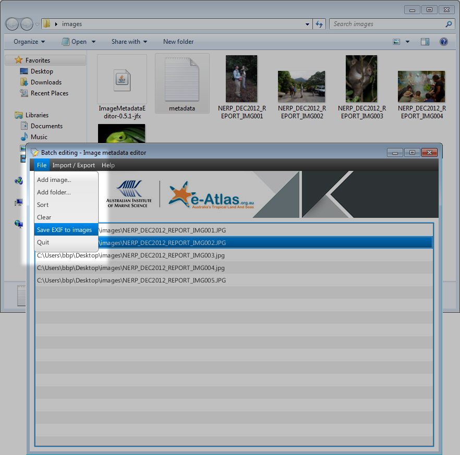Click the Computer icon in navigation pane
The width and height of the screenshot is (460, 455).
click(19, 202)
